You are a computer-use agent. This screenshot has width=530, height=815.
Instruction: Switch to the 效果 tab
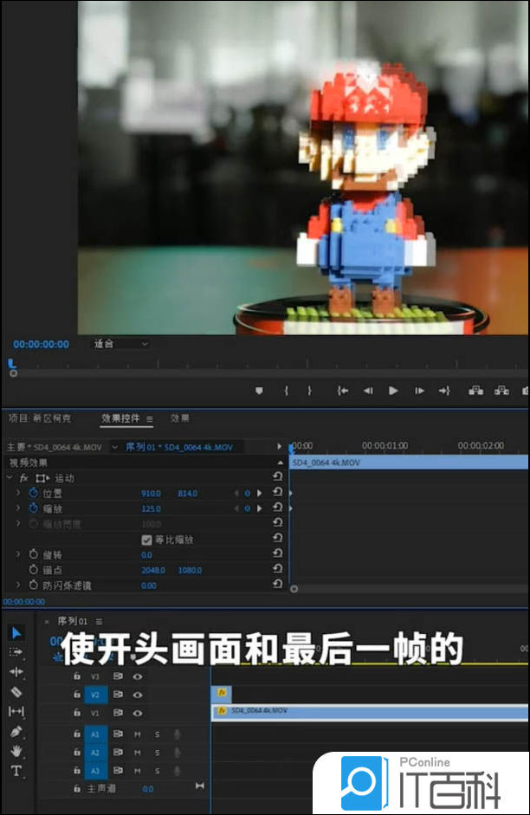pos(180,418)
